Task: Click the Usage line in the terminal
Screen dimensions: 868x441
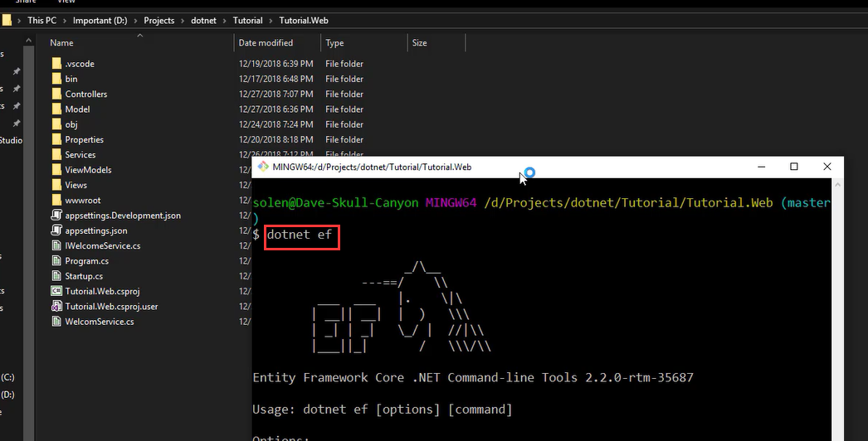Action: 383,409
